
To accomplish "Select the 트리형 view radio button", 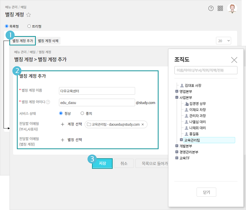I will (29, 26).
